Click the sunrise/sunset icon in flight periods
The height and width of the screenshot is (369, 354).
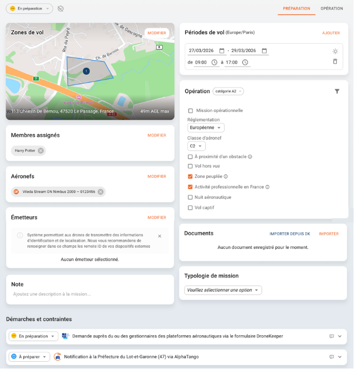(x=335, y=51)
